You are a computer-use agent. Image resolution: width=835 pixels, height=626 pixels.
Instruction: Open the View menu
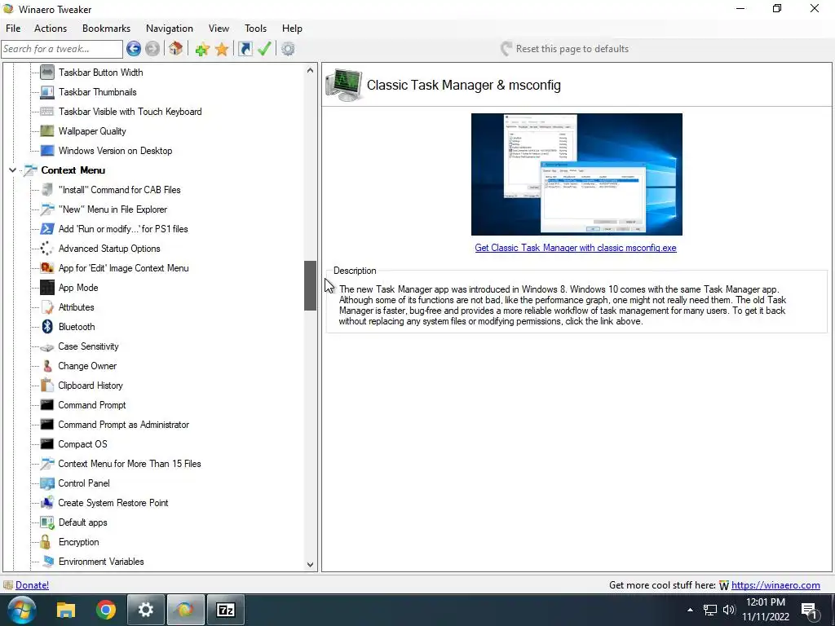[219, 29]
